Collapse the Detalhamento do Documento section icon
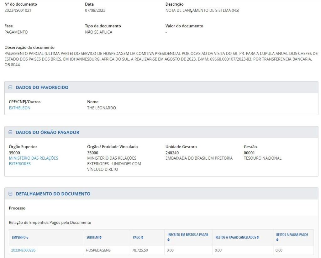The image size is (321, 258). click(x=10, y=194)
